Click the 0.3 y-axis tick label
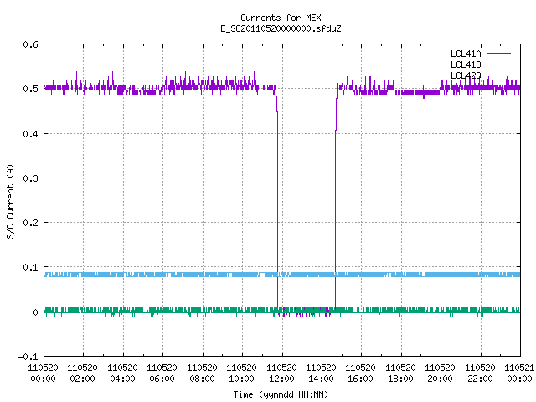This screenshot has width=536, height=402. coord(30,178)
